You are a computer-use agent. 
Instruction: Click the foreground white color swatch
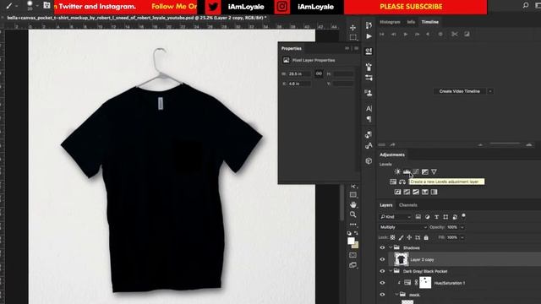(x=351, y=241)
